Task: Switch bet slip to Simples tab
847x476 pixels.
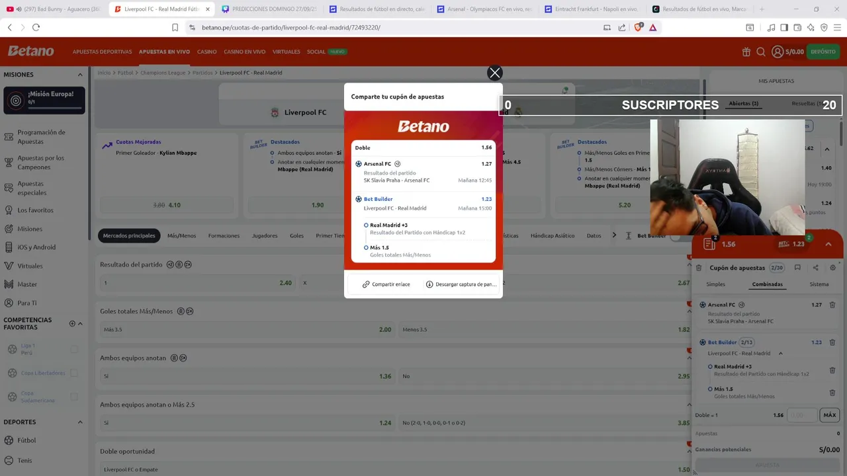Action: [715, 284]
